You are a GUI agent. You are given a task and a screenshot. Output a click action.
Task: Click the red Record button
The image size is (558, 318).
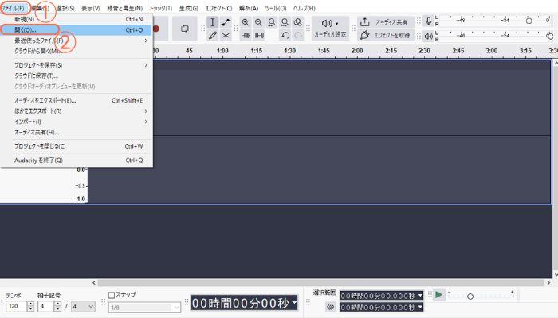pyautogui.click(x=156, y=29)
